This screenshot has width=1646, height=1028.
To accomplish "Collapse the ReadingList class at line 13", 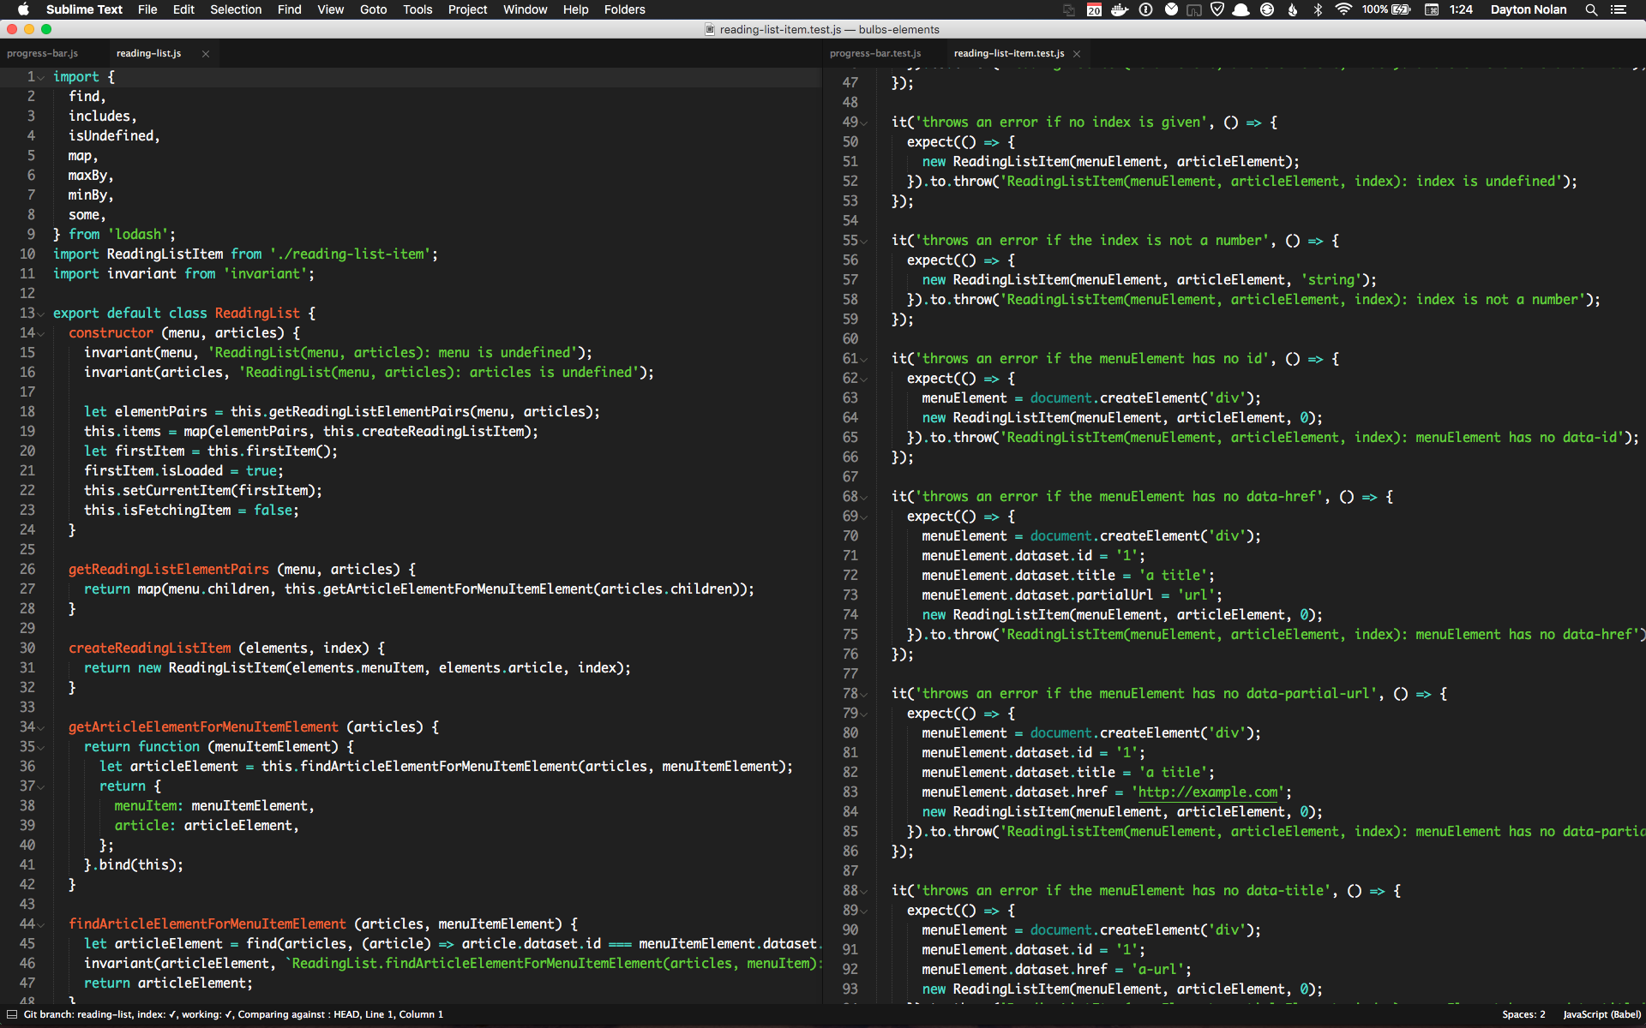I will (40, 314).
